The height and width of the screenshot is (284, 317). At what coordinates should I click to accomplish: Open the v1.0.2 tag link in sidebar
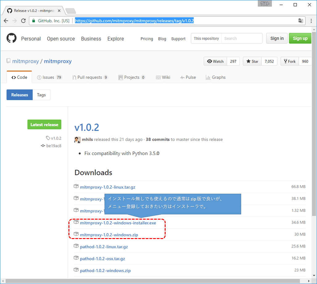[x=54, y=138]
